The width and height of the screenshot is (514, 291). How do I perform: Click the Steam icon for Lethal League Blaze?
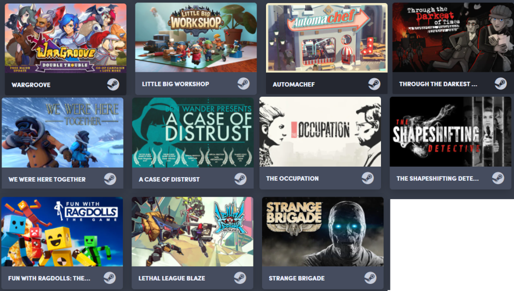240,278
